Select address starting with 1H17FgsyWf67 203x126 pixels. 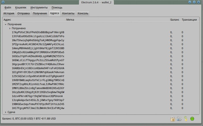point(38,108)
